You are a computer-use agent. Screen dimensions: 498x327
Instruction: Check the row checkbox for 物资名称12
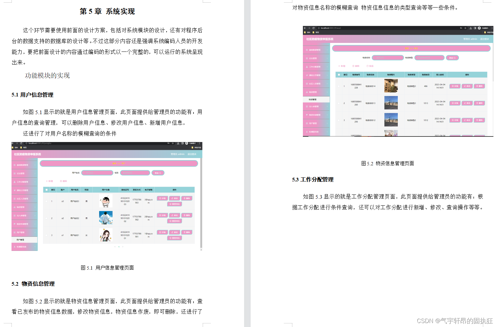coord(339,120)
